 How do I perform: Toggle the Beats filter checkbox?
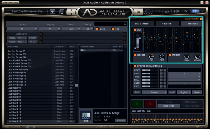pyautogui.click(x=97, y=29)
